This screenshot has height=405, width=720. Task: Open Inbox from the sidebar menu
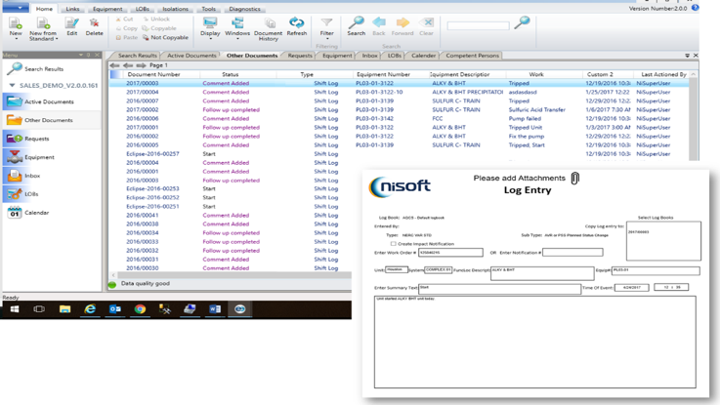pos(32,176)
